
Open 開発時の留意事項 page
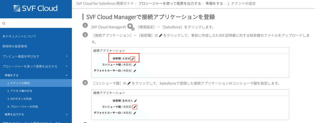point(15,46)
